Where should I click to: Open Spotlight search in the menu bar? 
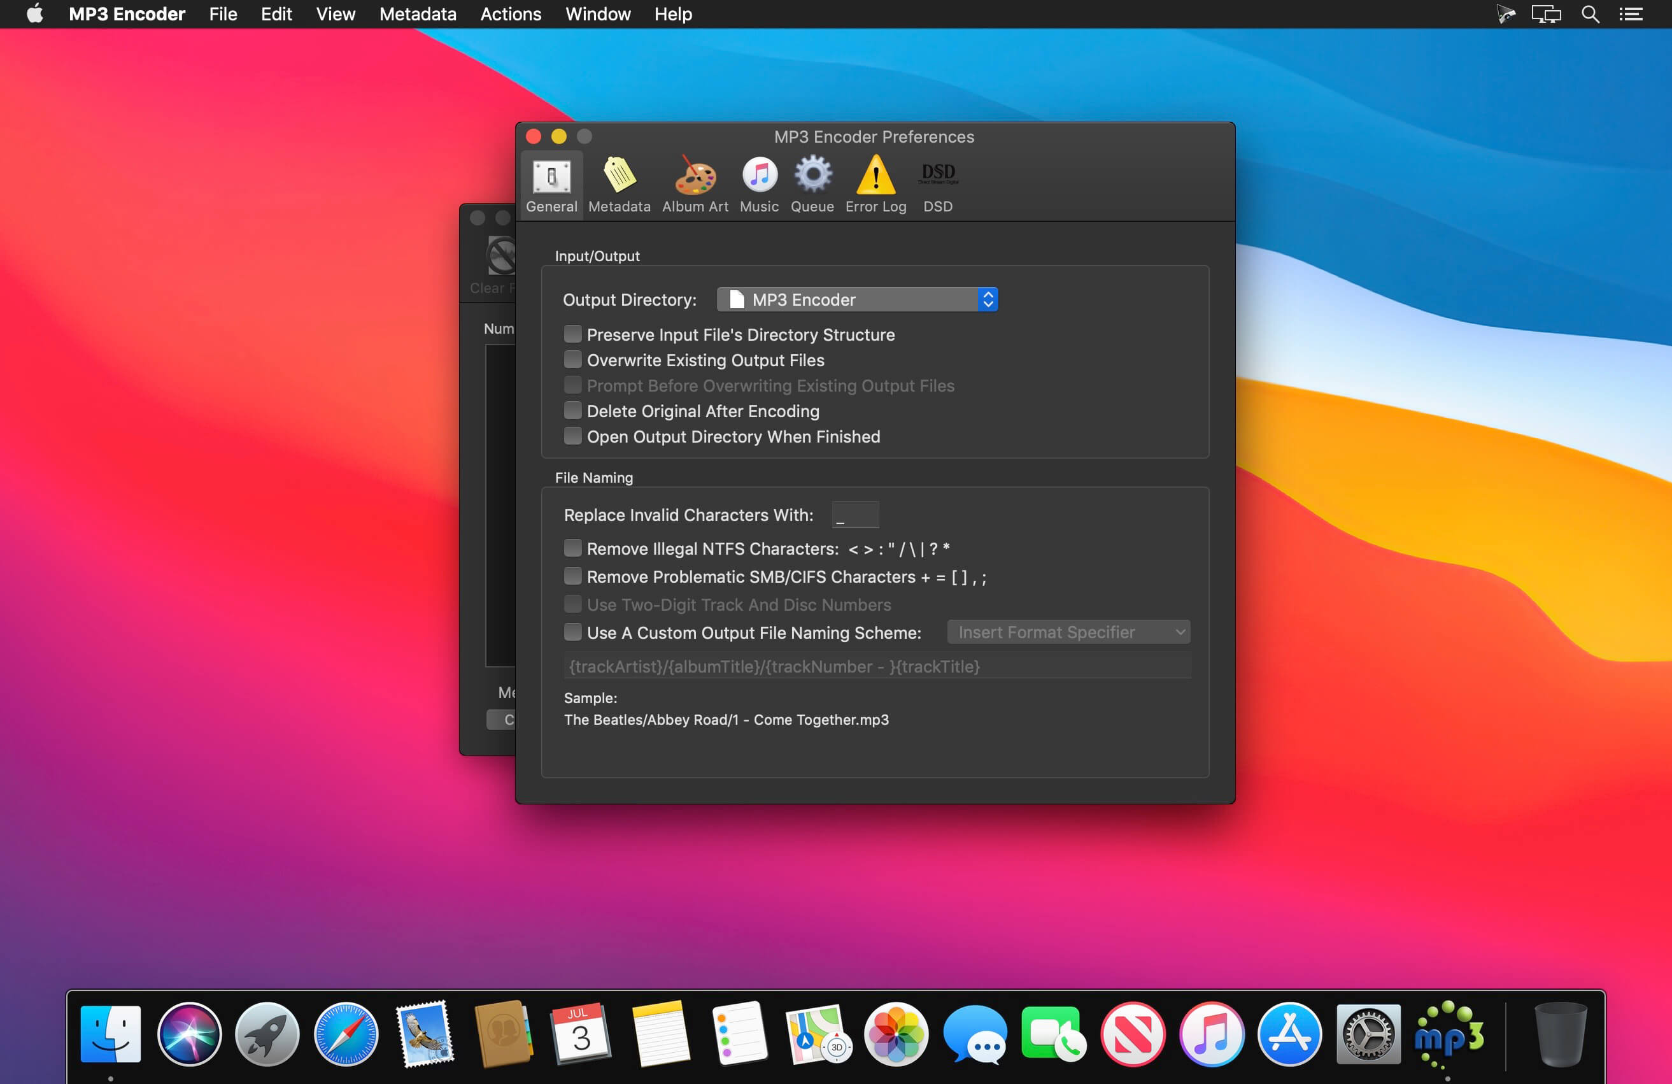[x=1590, y=14]
